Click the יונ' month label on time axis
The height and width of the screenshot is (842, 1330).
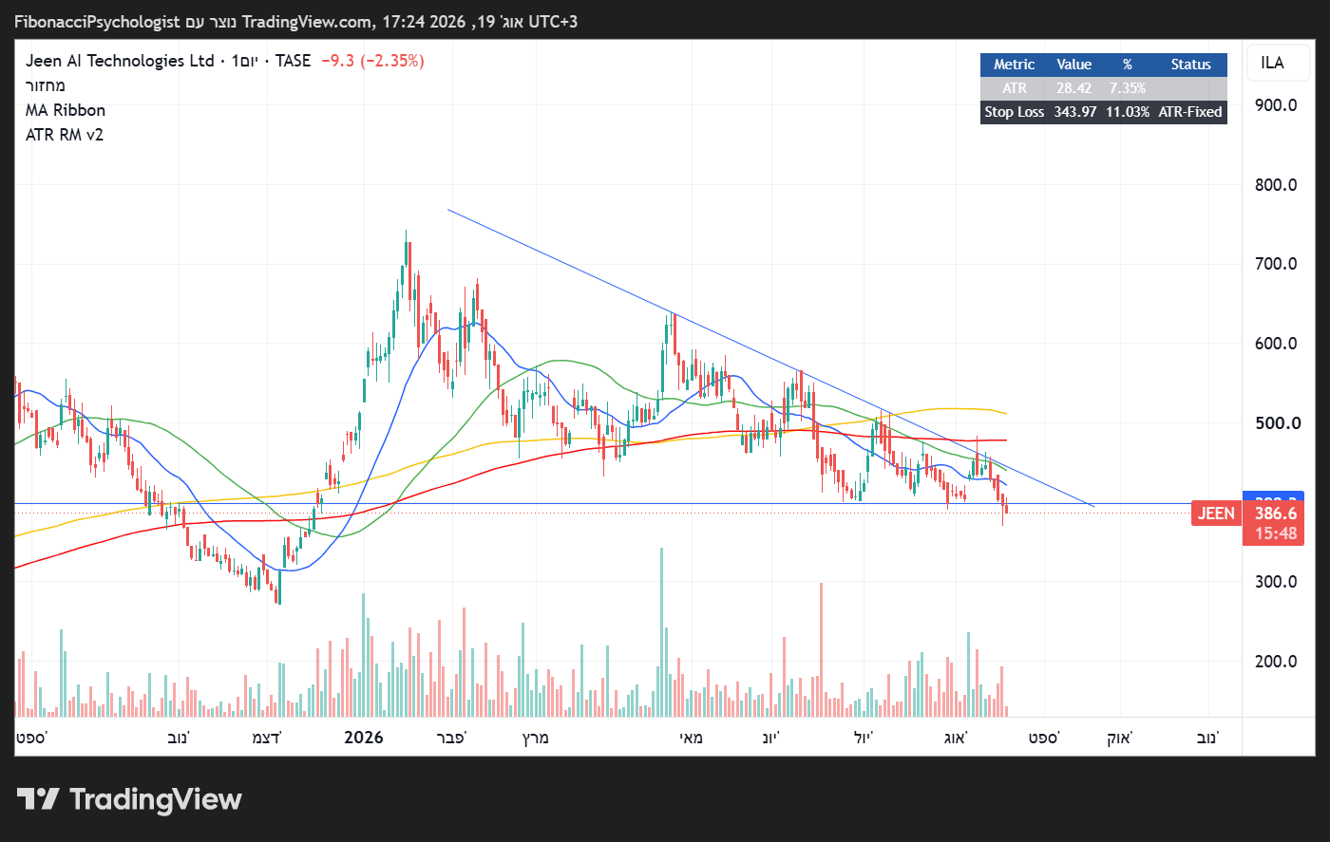770,738
